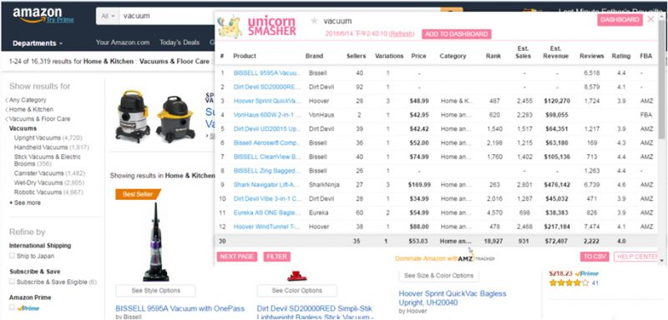Expand the Departments menu
668x320 pixels.
38,43
